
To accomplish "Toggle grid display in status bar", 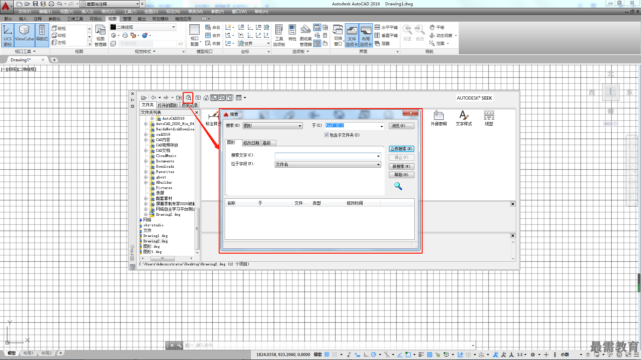I will (x=327, y=355).
